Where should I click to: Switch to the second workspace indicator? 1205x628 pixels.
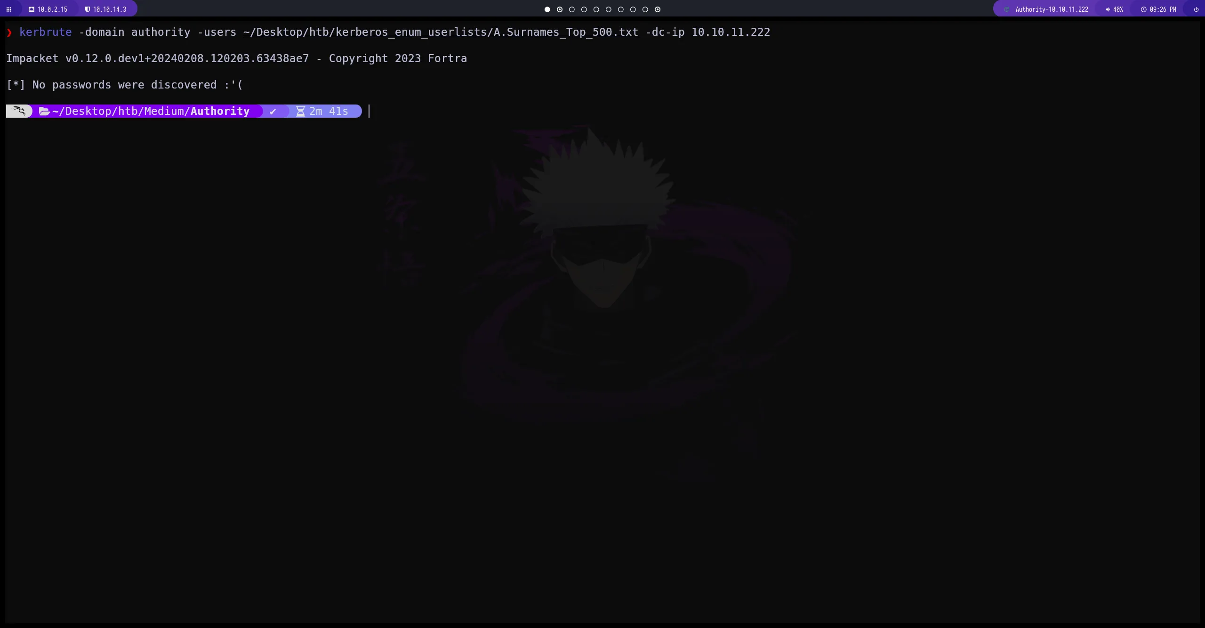pos(559,9)
